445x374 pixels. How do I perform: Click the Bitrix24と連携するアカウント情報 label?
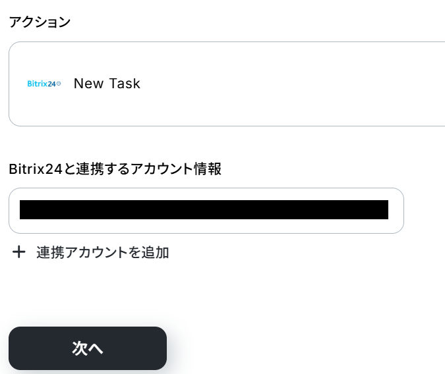pos(115,169)
